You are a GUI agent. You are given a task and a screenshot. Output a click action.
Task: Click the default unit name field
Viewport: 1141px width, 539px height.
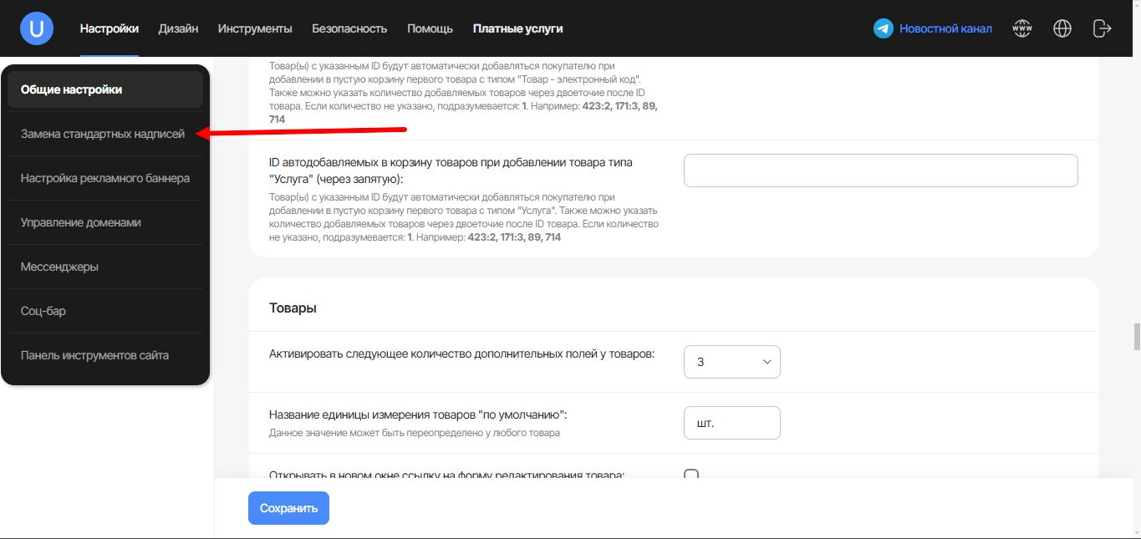point(731,423)
